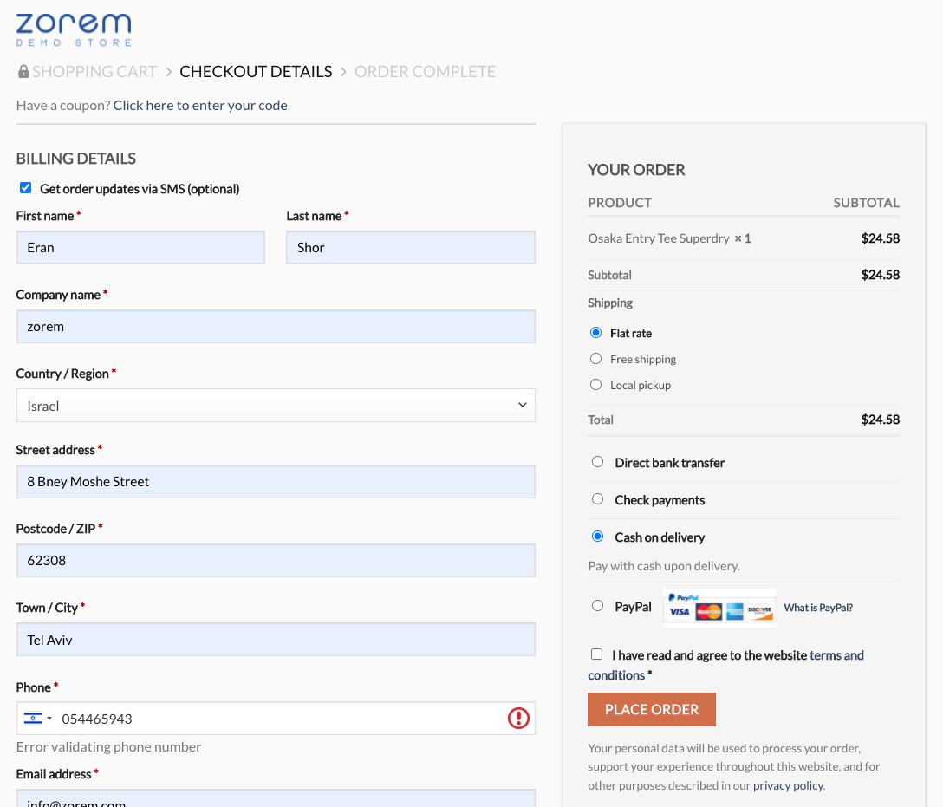Image resolution: width=943 pixels, height=807 pixels.
Task: Go to Shopping Cart breadcrumb step
Action: pos(94,71)
